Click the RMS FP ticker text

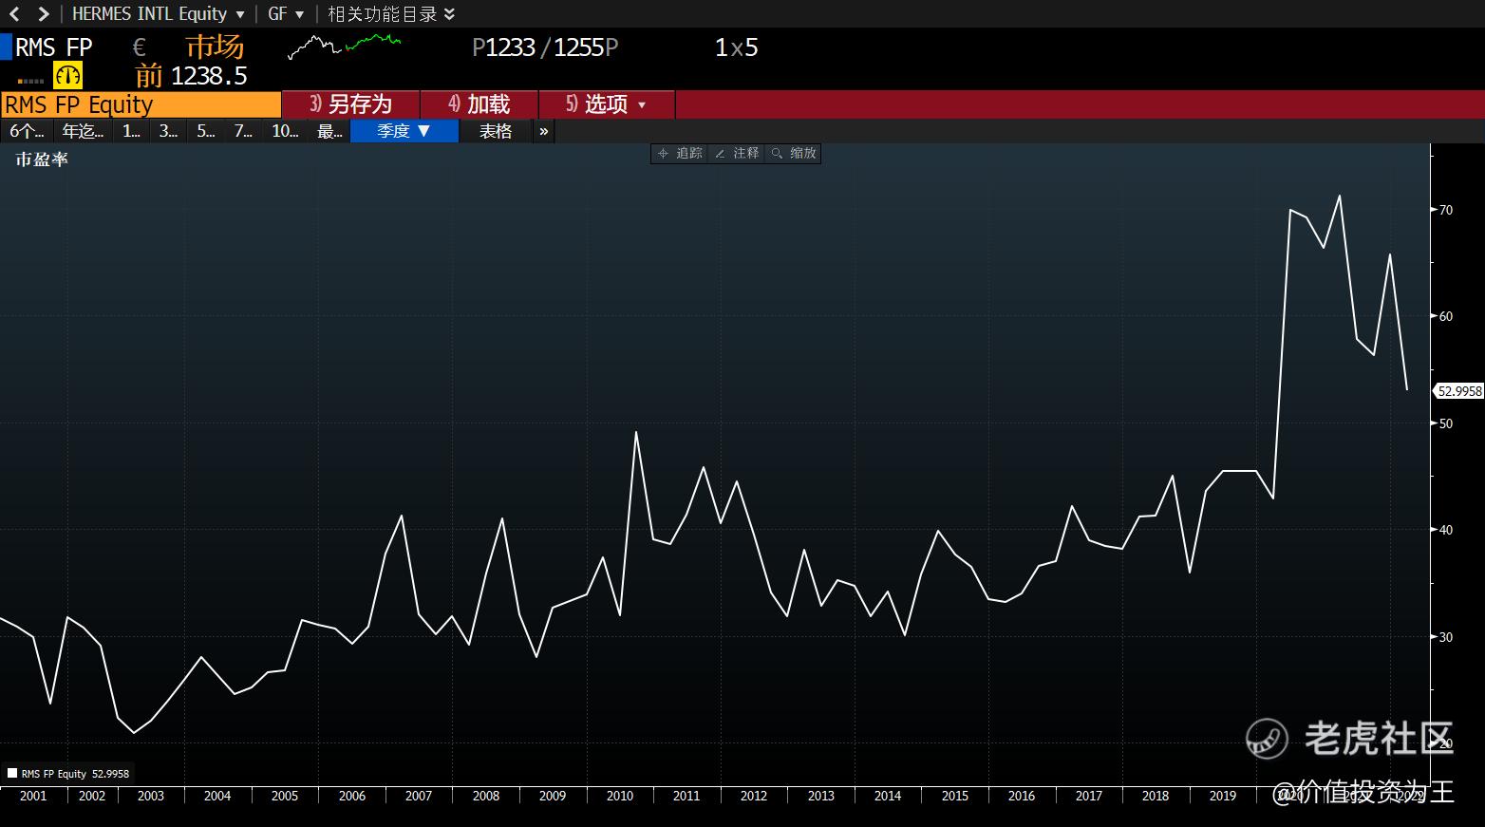pos(54,47)
